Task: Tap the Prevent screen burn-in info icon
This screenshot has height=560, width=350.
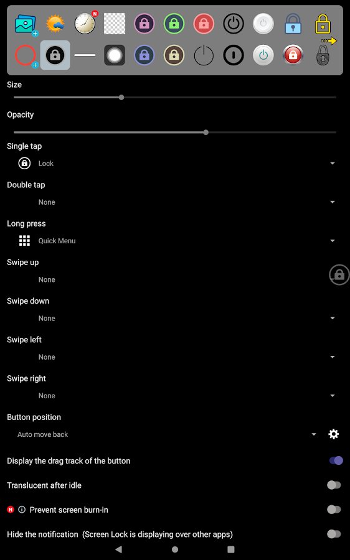Action: click(x=22, y=510)
